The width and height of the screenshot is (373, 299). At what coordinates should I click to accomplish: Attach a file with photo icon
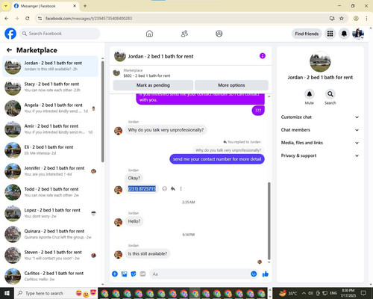(x=124, y=274)
